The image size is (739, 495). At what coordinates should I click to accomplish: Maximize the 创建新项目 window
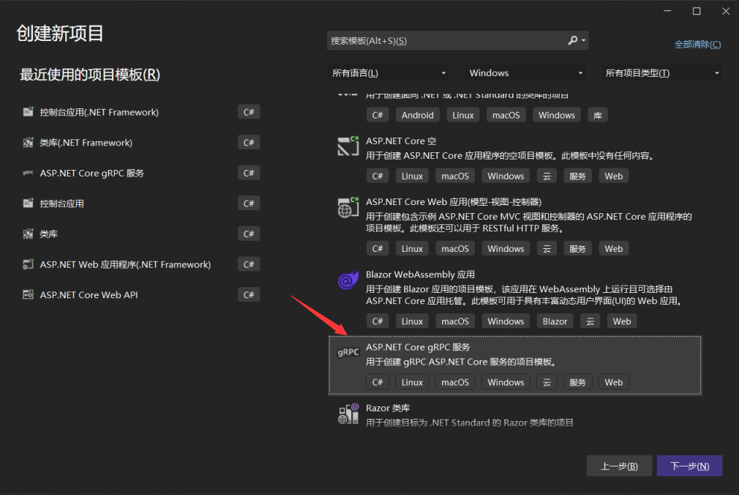(697, 11)
